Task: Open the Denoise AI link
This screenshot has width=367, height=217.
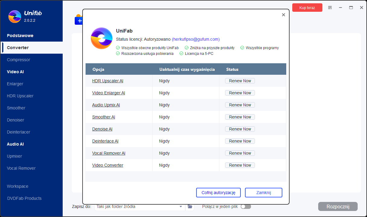Action: 102,129
